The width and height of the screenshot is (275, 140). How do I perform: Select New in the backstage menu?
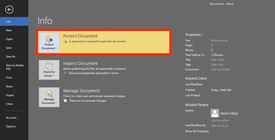point(14,30)
